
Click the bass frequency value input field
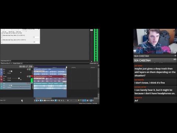pyautogui.click(x=36, y=37)
